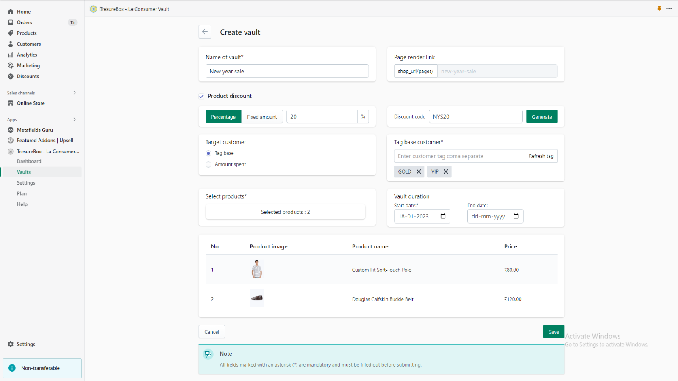This screenshot has width=678, height=381.
Task: Open the Plan menu item
Action: tap(22, 193)
